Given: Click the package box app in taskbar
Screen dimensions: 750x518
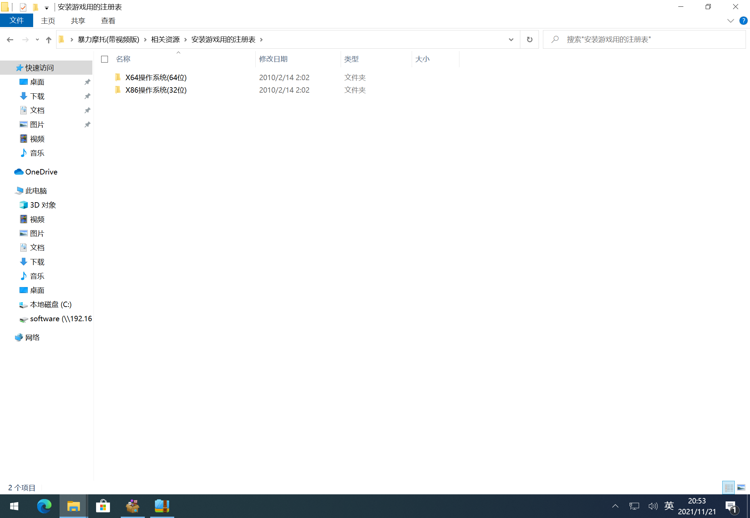Looking at the screenshot, I should [x=133, y=506].
